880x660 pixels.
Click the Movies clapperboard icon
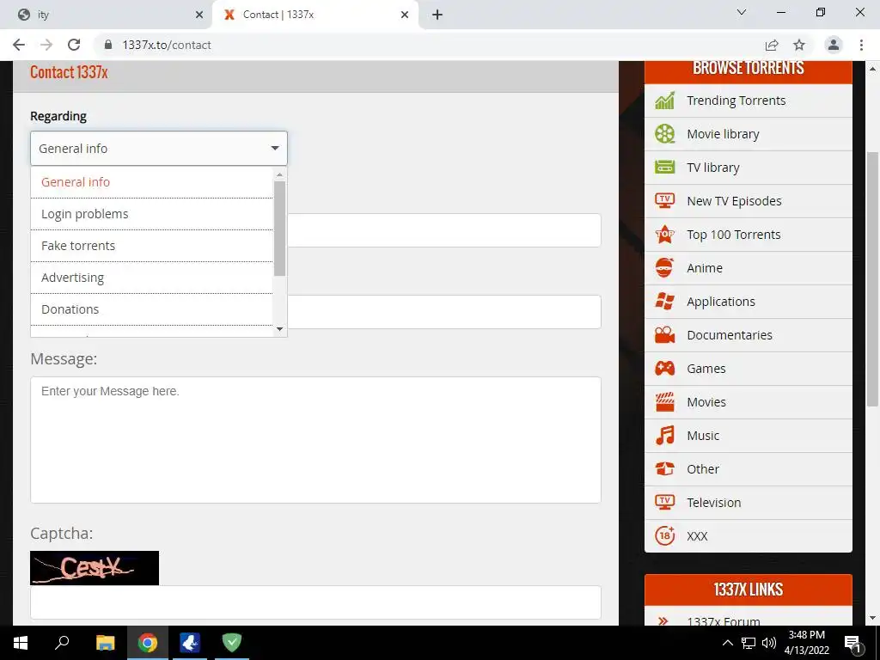coord(664,402)
